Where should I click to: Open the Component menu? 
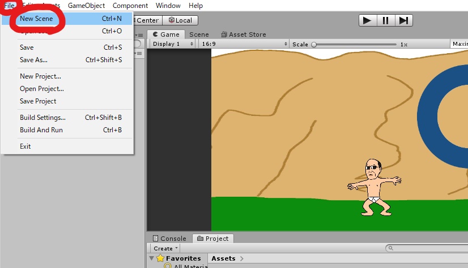tap(130, 5)
